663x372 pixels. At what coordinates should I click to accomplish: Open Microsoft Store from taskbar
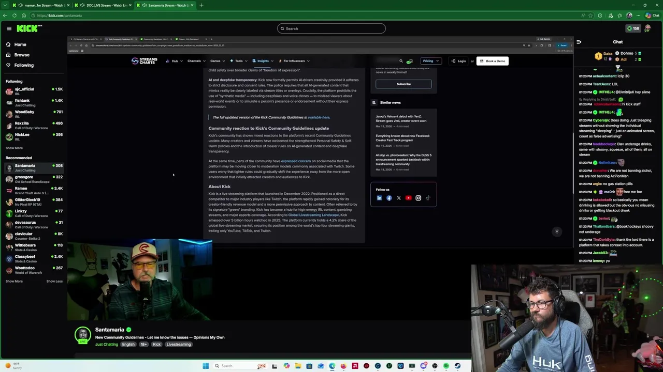(309, 366)
